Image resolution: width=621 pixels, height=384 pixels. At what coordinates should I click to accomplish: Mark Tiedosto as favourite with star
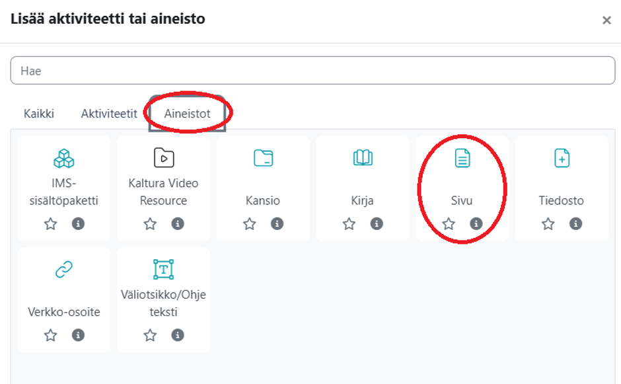click(x=548, y=224)
